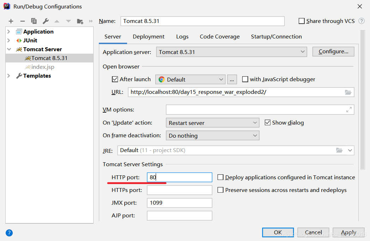Copy configuration icon in toolbar
The width and height of the screenshot is (370, 241).
[34, 21]
